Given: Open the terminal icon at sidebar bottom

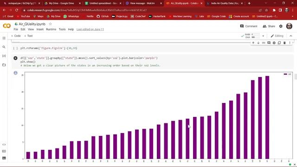Looking at the screenshot, I should (x=4, y=158).
